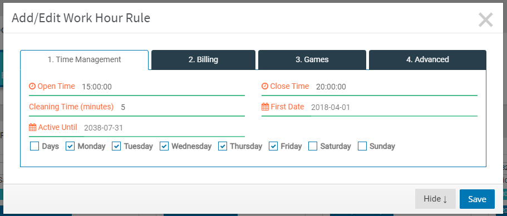Uncheck the Friday checkbox
507x216 pixels.
(x=273, y=146)
